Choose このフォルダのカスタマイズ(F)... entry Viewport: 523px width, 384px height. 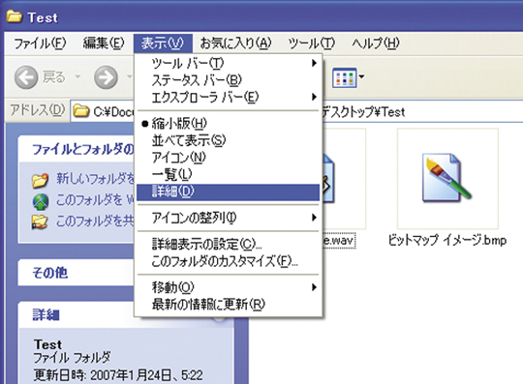(228, 261)
